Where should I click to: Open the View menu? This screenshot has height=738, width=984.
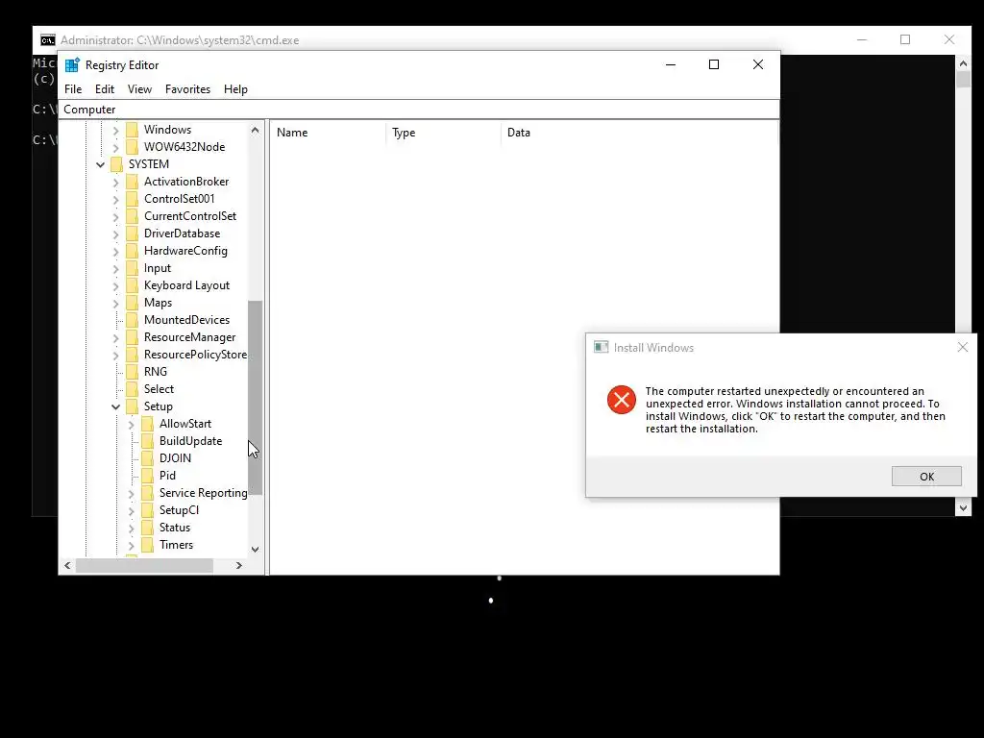(x=139, y=89)
